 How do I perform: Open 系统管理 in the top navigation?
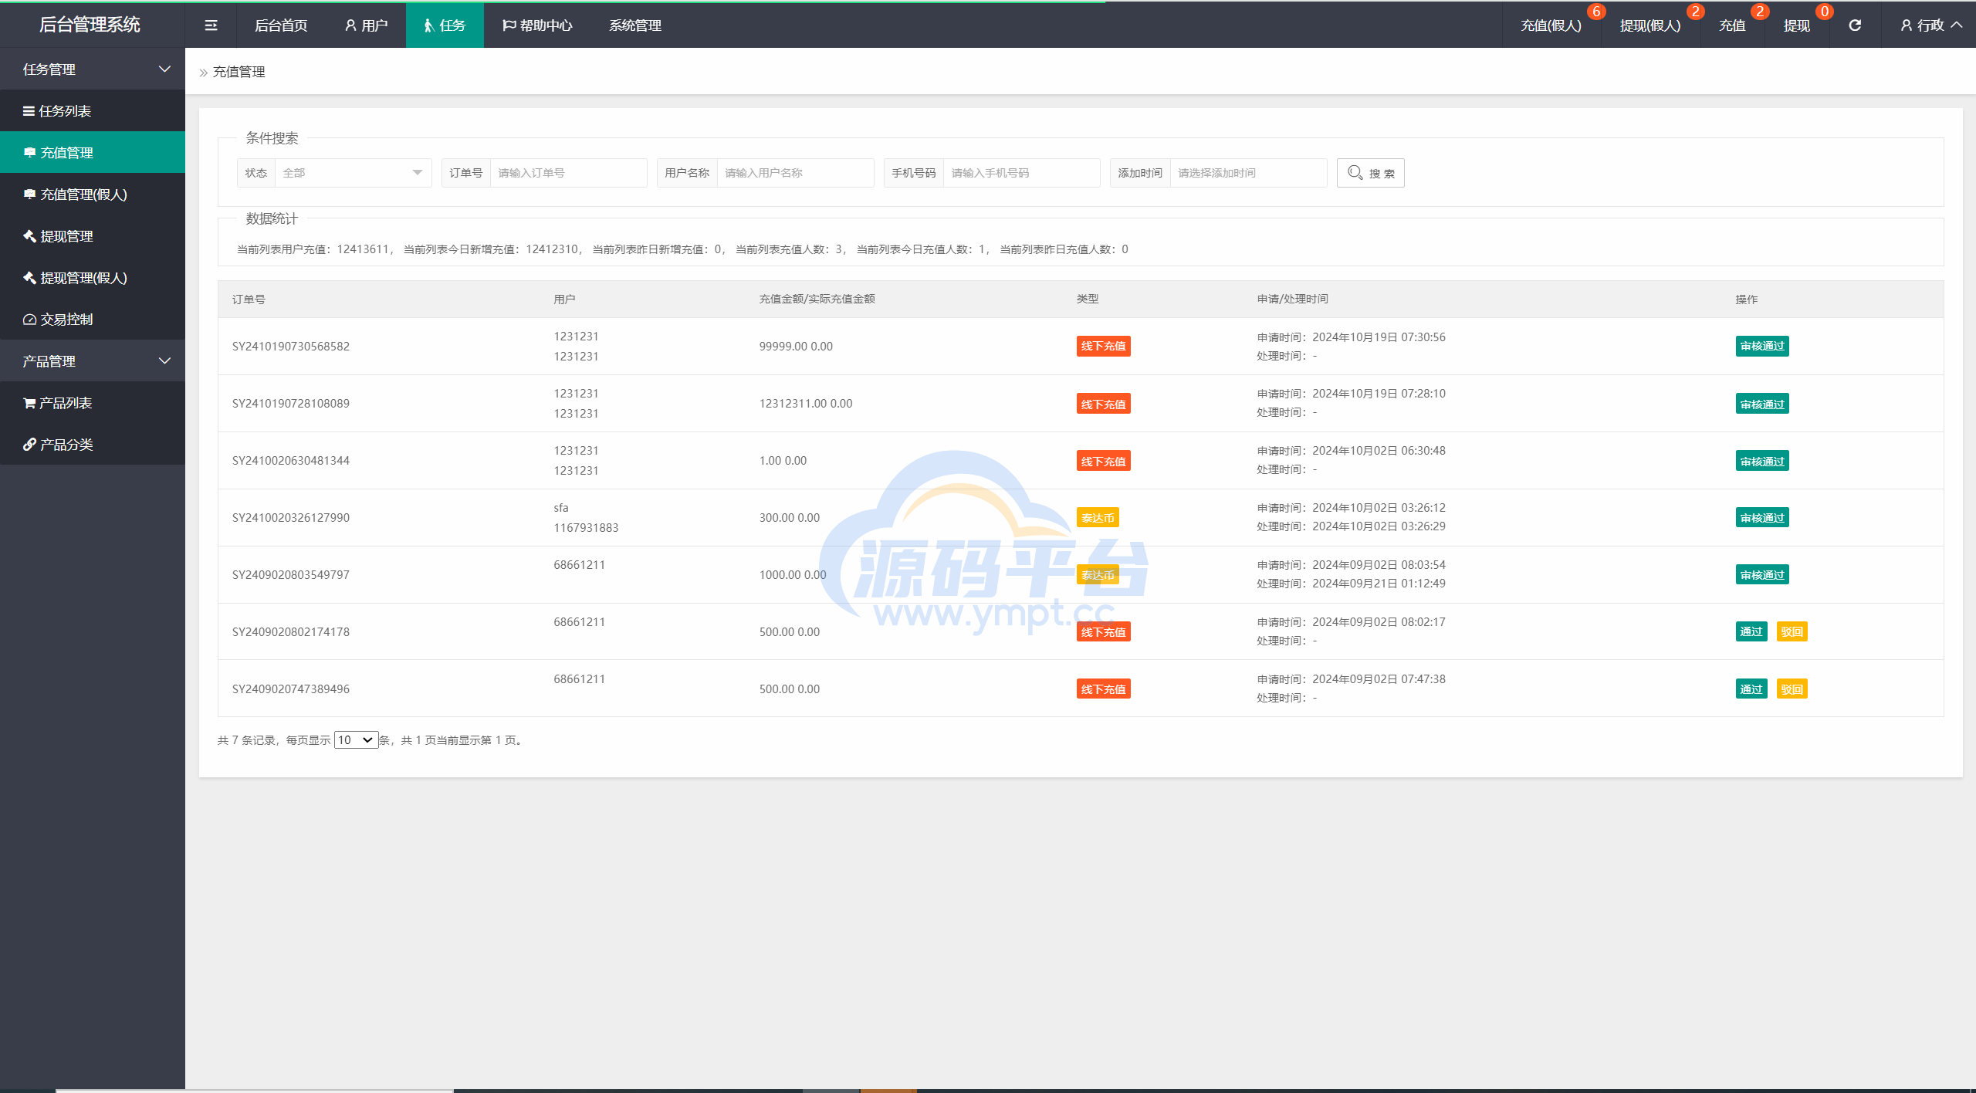tap(634, 25)
